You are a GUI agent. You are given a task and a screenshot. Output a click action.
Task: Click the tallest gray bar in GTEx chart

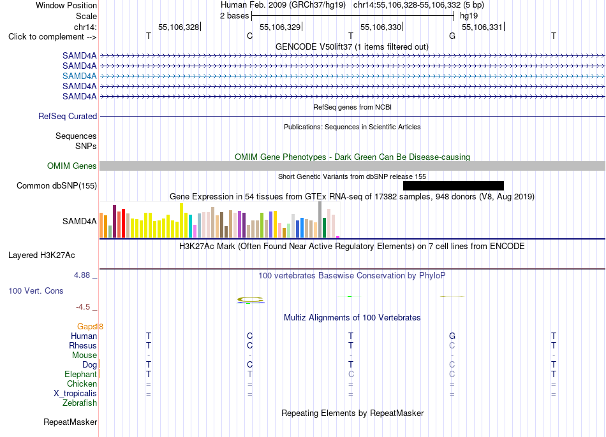[x=320, y=220]
